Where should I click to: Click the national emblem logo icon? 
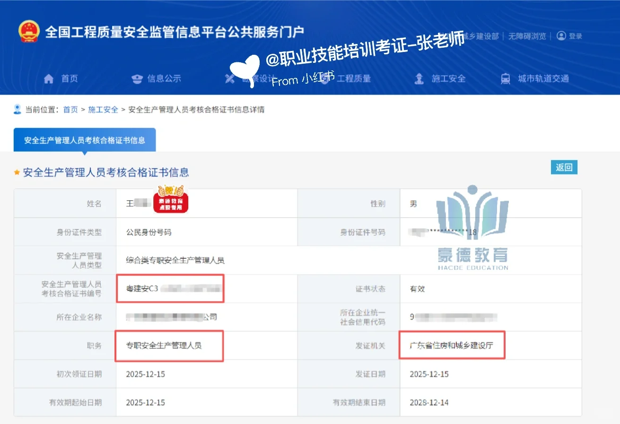(x=30, y=32)
